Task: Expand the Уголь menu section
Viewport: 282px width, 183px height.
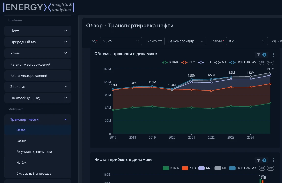Action: [38, 53]
